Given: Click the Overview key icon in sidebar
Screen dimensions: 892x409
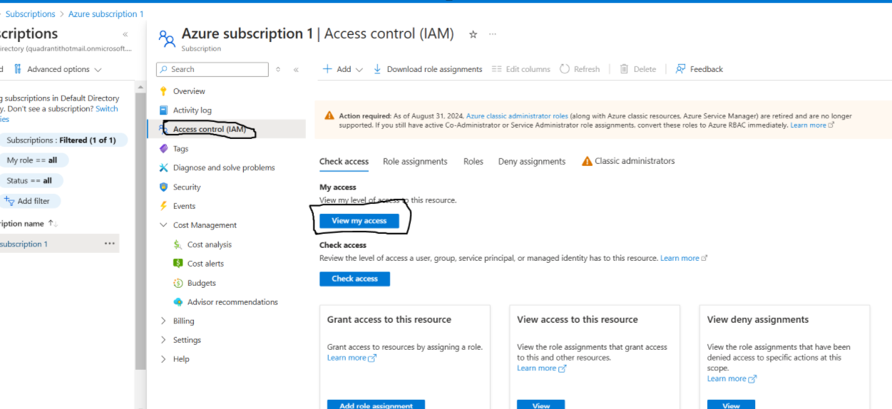Looking at the screenshot, I should [x=163, y=91].
